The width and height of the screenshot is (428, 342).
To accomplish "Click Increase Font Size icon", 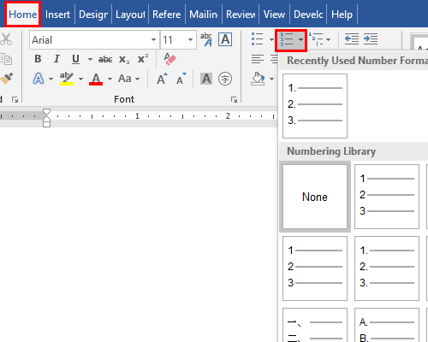I will (x=162, y=79).
